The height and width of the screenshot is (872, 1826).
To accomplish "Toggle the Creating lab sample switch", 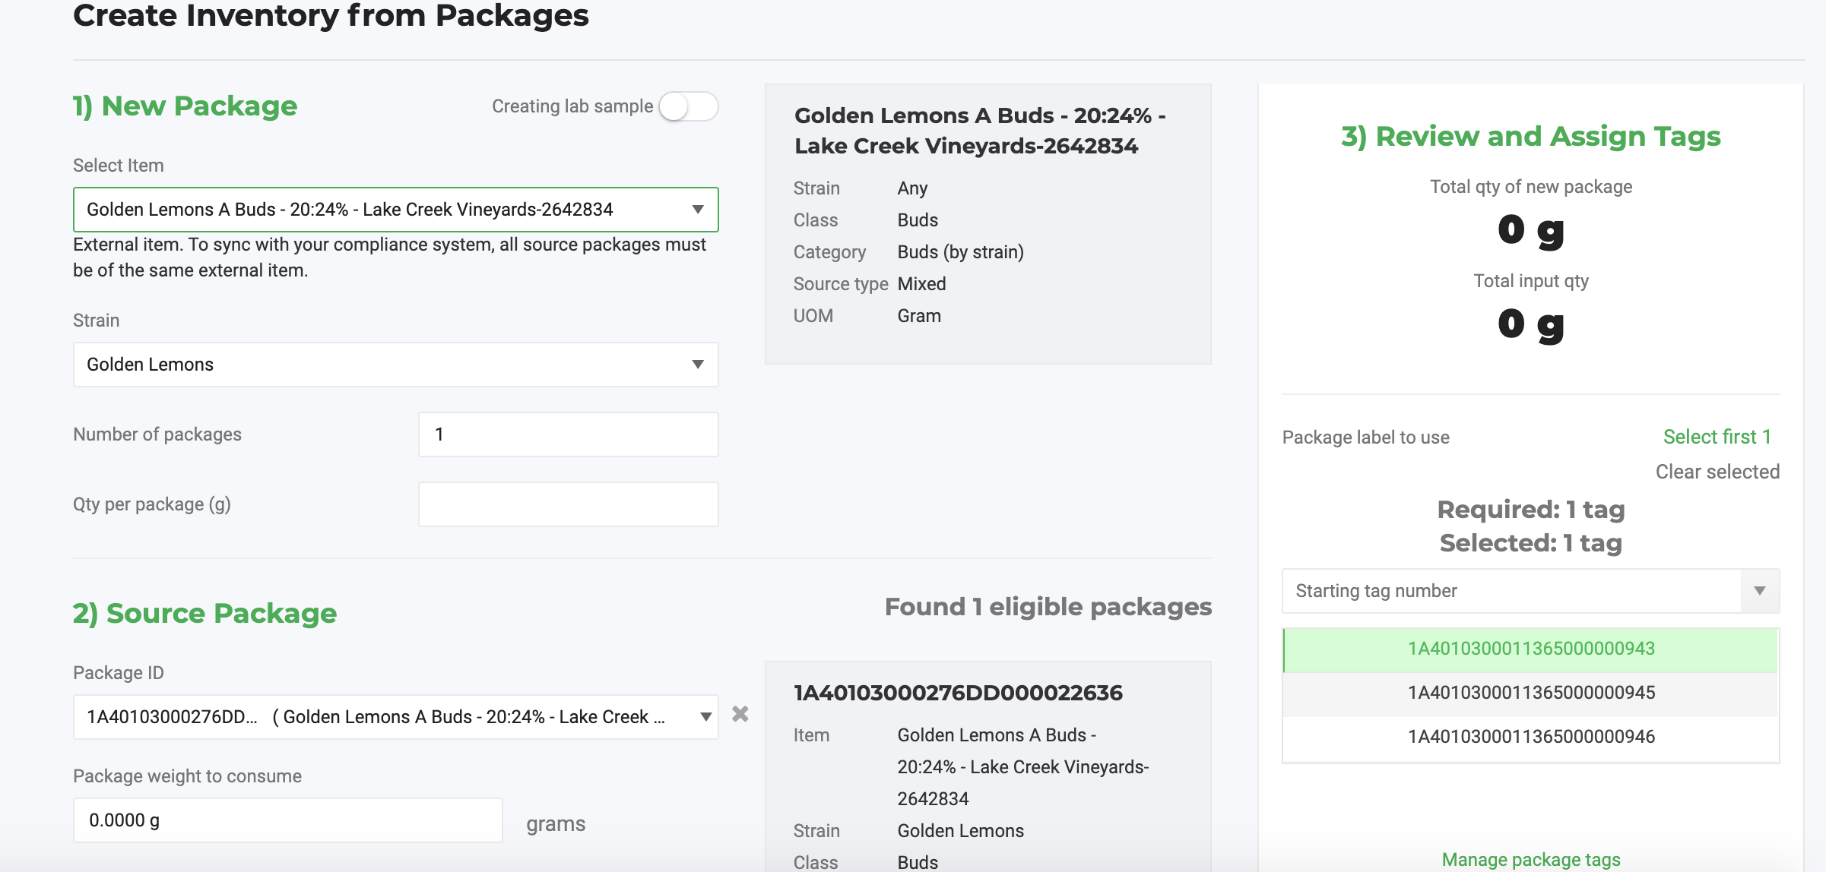I will 688,106.
